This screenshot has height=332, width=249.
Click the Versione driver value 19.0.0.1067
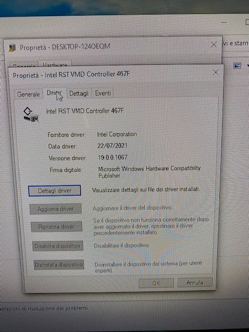[x=113, y=157]
